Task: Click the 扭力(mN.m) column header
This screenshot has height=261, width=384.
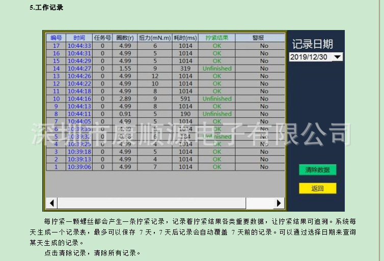Action: click(155, 38)
